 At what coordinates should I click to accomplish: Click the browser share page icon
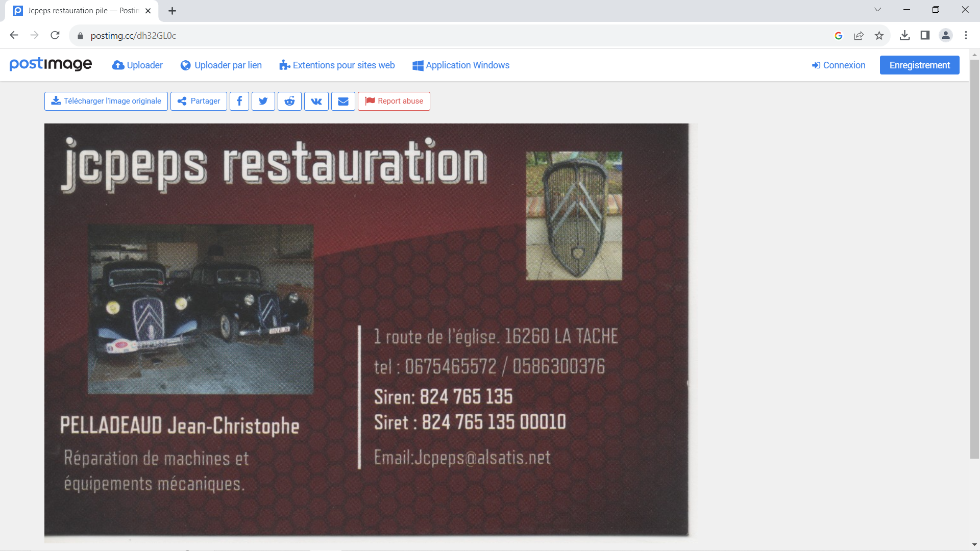(x=859, y=36)
